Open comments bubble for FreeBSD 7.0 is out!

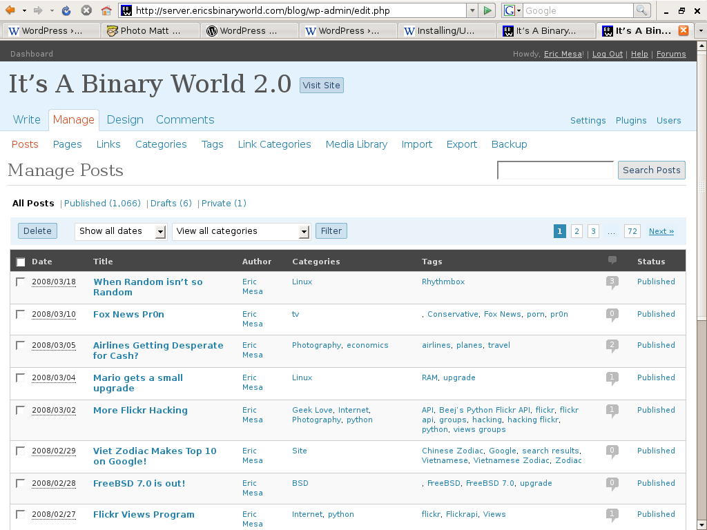[612, 484]
